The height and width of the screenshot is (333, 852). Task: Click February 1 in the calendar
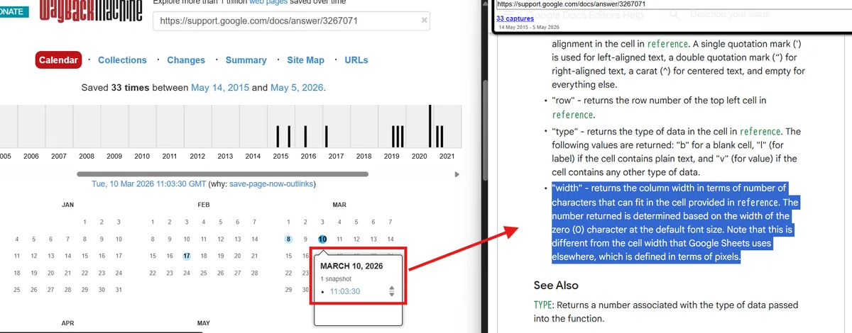coord(153,222)
